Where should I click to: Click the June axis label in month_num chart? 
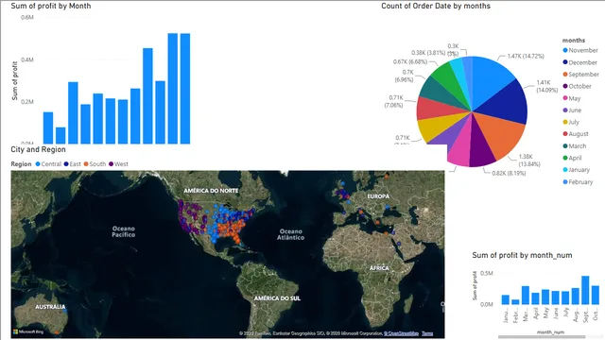tap(556, 314)
